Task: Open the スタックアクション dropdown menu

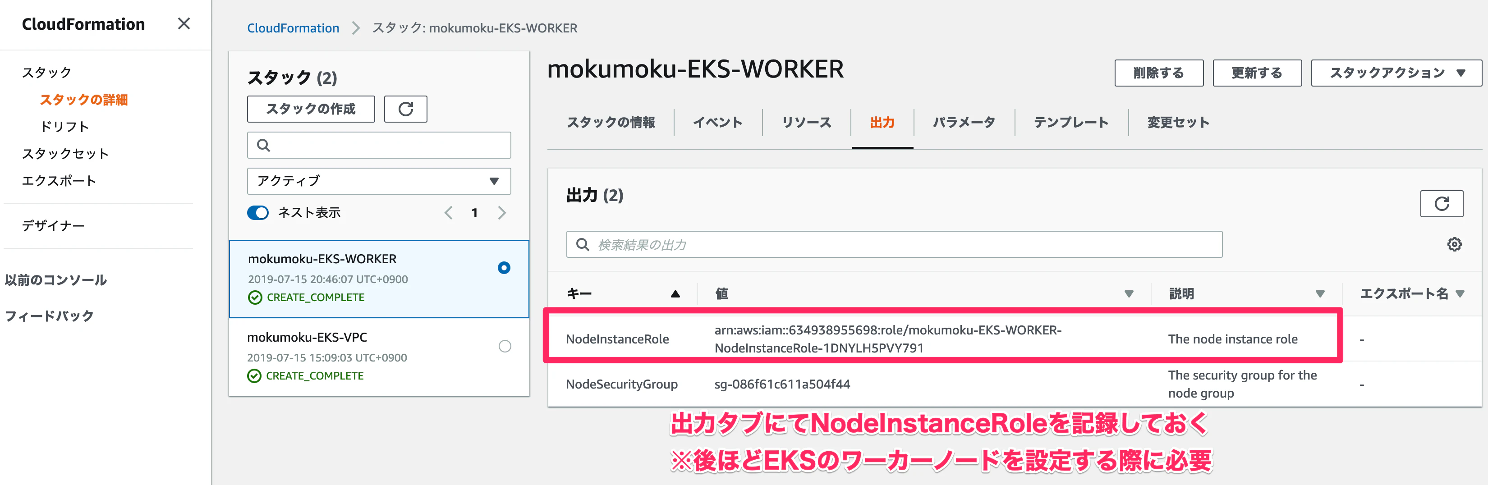Action: coord(1396,73)
